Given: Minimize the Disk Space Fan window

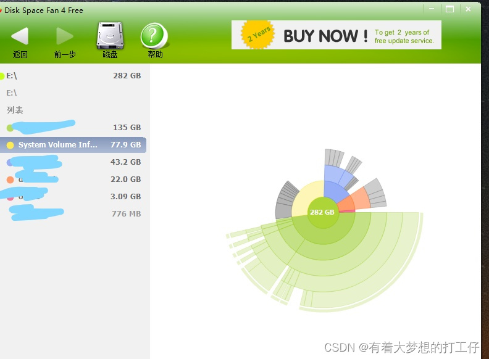Looking at the screenshot, I should [432, 9].
